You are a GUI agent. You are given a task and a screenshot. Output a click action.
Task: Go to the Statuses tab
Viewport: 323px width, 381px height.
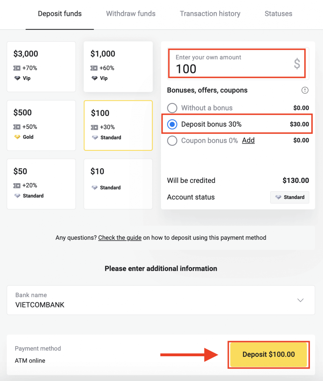(278, 14)
